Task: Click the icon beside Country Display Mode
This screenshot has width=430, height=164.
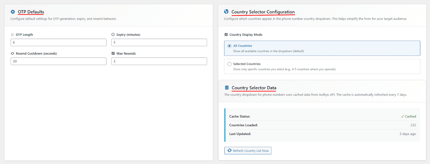Action: [226, 35]
